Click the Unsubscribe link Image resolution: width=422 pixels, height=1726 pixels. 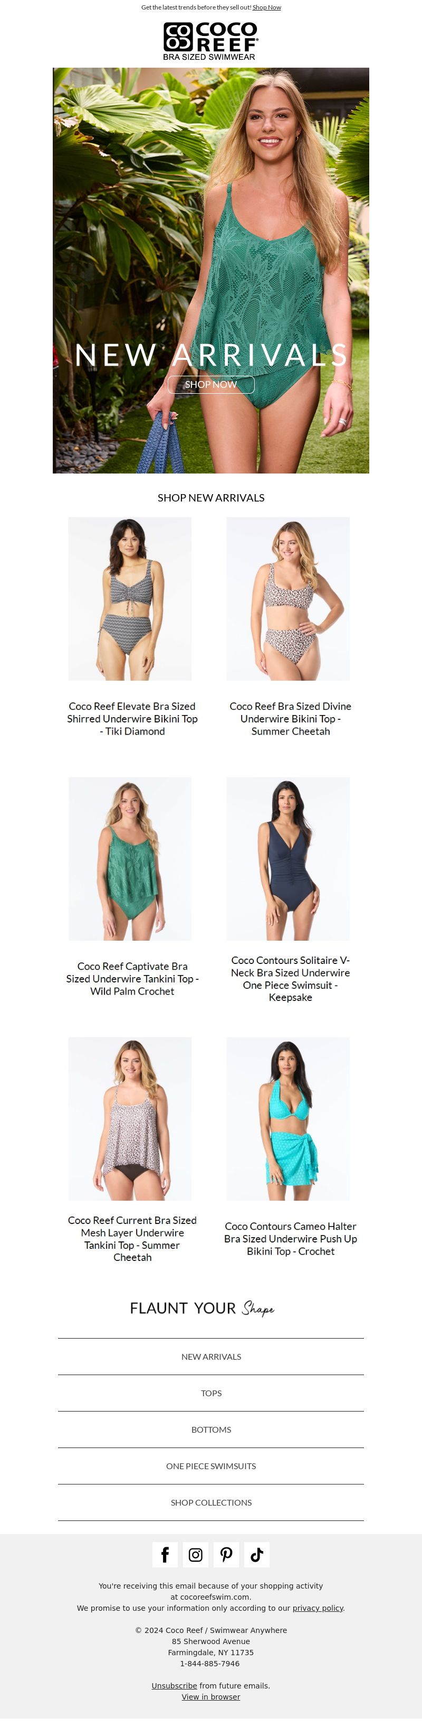tap(174, 1686)
